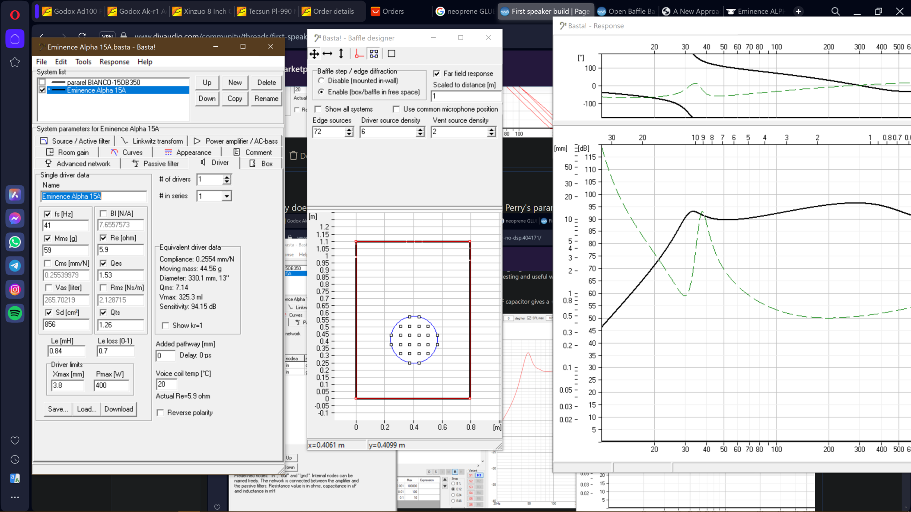The height and width of the screenshot is (512, 911).
Task: Uncheck Far field response
Action: [437, 74]
